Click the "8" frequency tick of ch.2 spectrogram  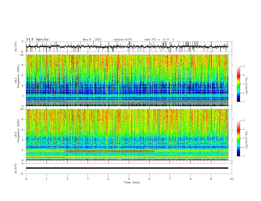tap(23, 120)
